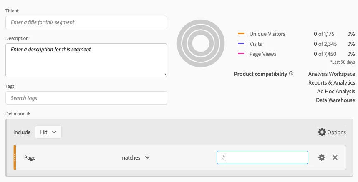
Task: Click the Options gear icon
Action: [322, 132]
